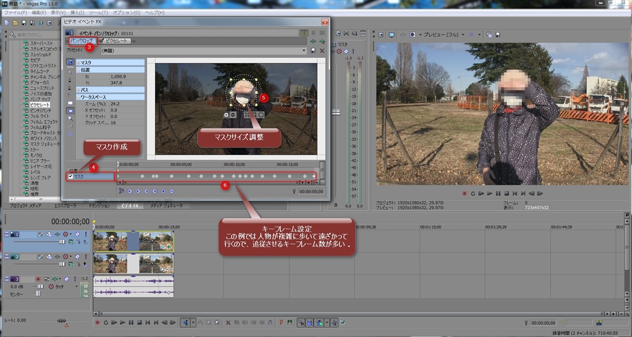Adjust the master bus volume fader

point(335,112)
